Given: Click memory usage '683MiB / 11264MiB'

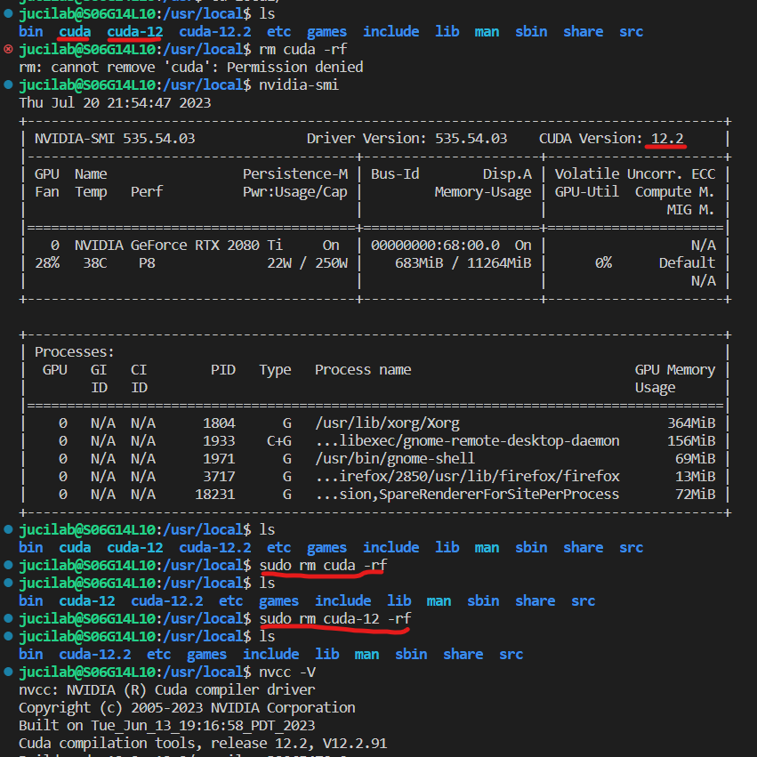Looking at the screenshot, I should click(463, 263).
